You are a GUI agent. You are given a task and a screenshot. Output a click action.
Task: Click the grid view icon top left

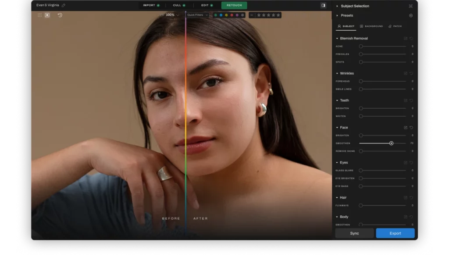(x=39, y=14)
